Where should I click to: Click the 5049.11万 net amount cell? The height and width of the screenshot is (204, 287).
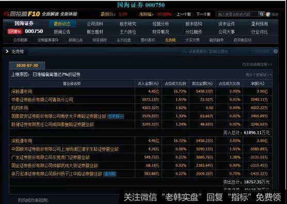[259, 100]
